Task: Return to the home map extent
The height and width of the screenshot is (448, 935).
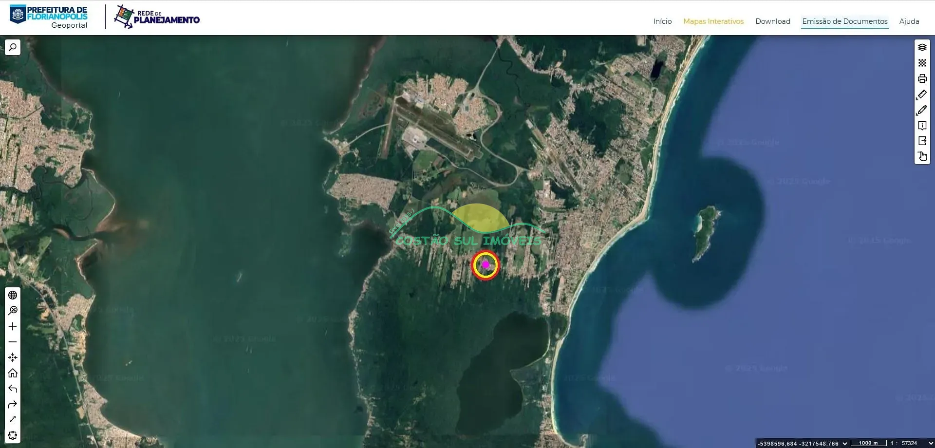Action: (x=13, y=373)
